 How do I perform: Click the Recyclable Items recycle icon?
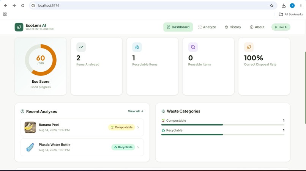[x=137, y=47]
